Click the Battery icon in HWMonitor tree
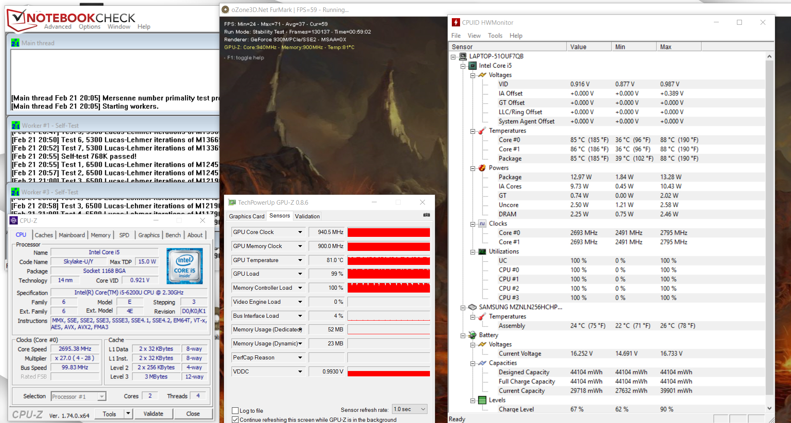This screenshot has width=791, height=423. 472,335
